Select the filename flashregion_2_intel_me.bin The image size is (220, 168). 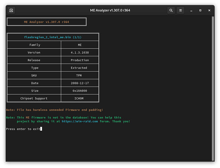47,37
